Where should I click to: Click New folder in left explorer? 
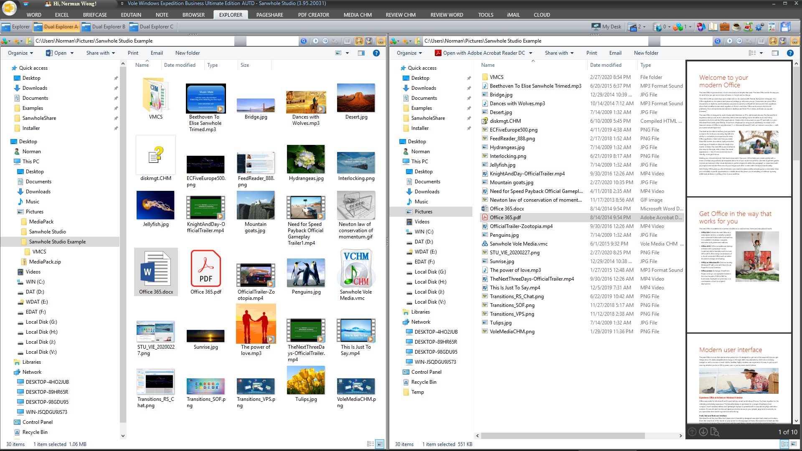pos(188,53)
